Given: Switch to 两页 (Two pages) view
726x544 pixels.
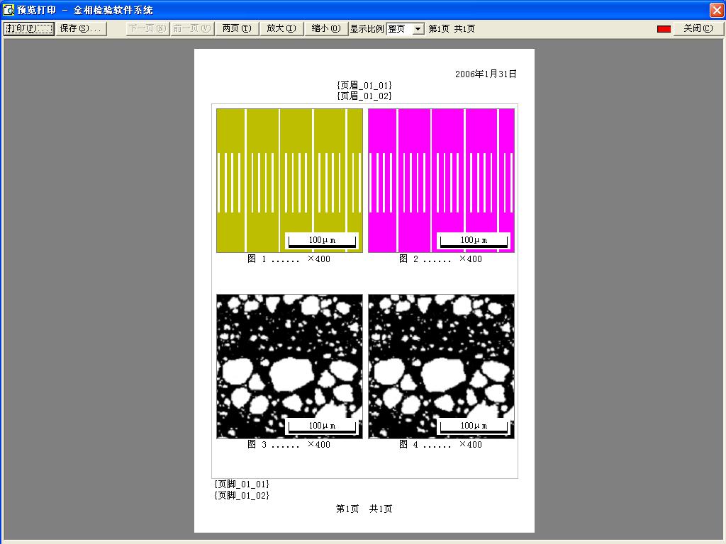Looking at the screenshot, I should 236,28.
